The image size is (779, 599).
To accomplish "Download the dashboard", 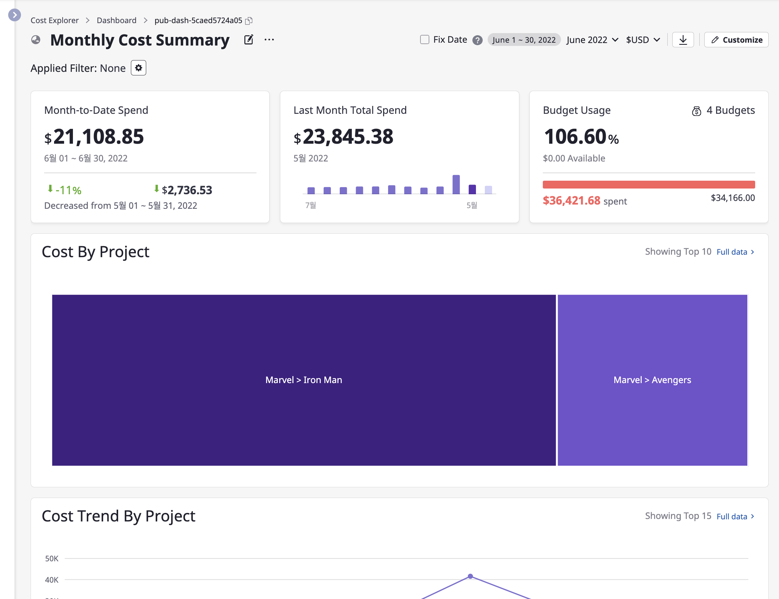I will (683, 39).
